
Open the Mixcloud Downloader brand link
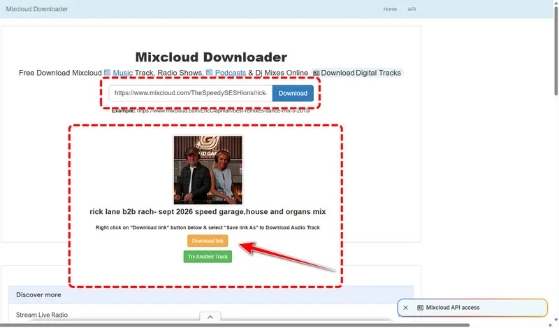pos(37,9)
